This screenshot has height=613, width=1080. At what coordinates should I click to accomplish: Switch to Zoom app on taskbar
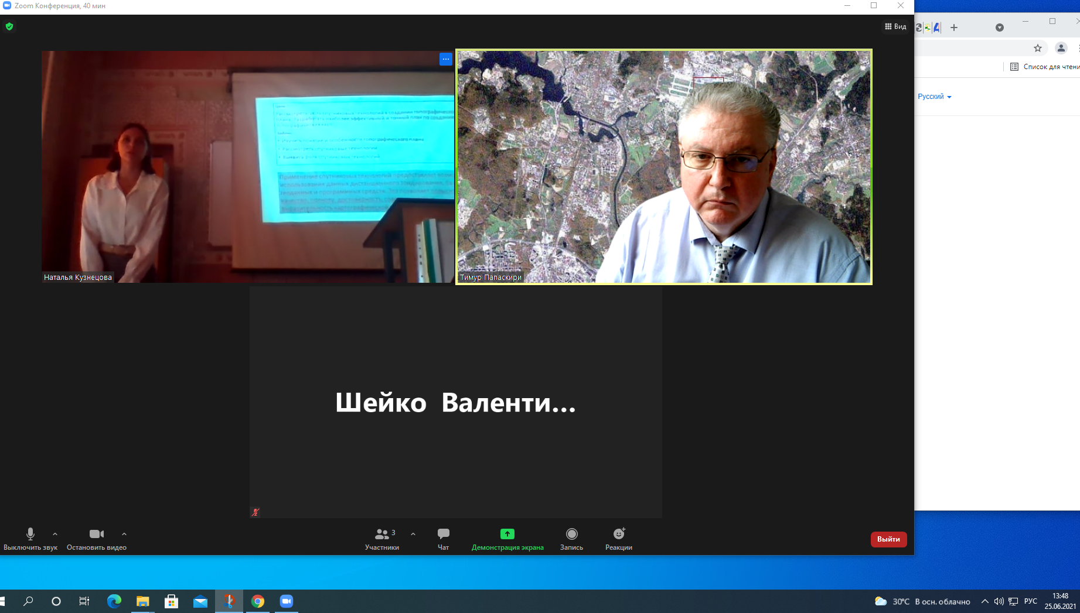287,601
